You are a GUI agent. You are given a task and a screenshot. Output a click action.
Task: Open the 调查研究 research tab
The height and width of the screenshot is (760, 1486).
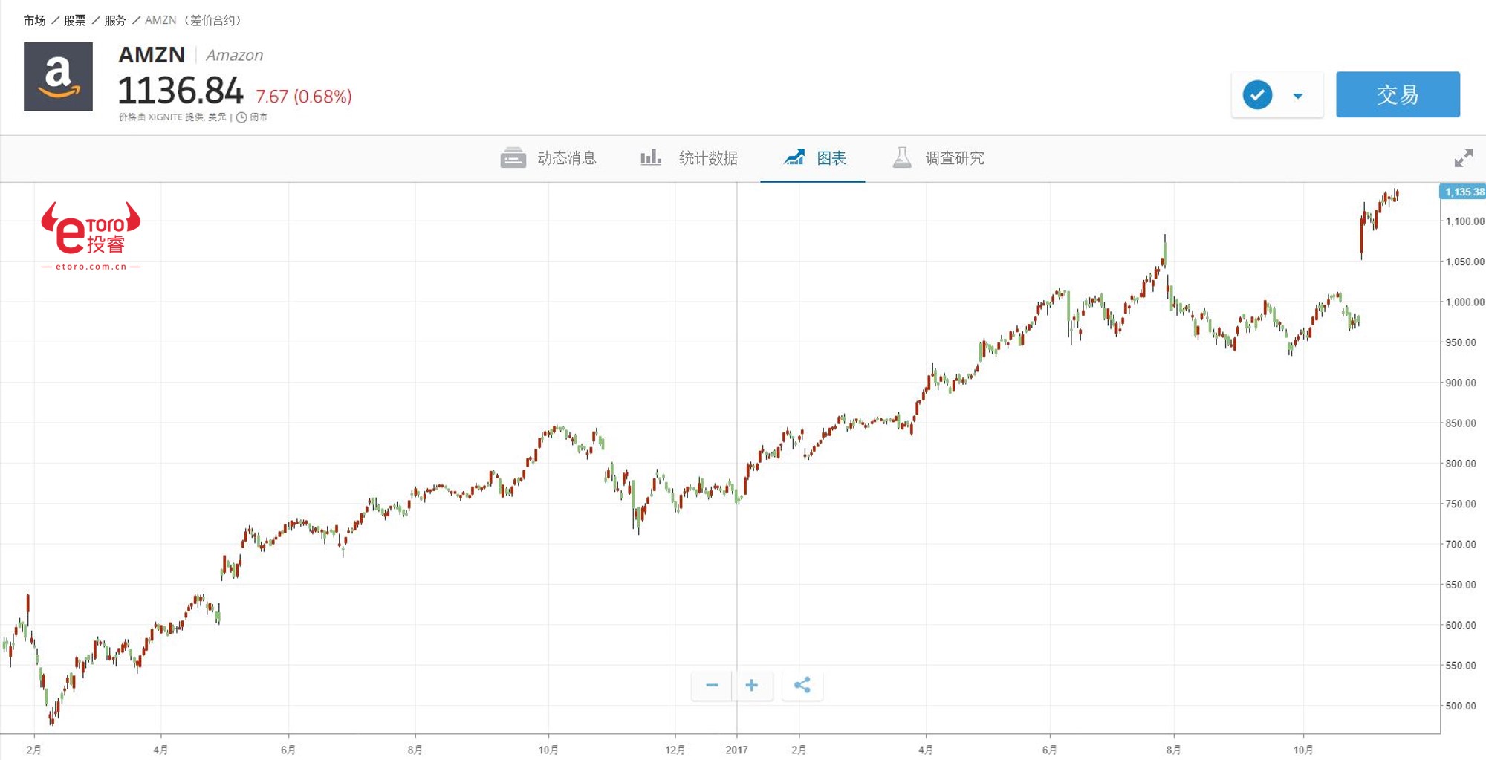pos(938,158)
